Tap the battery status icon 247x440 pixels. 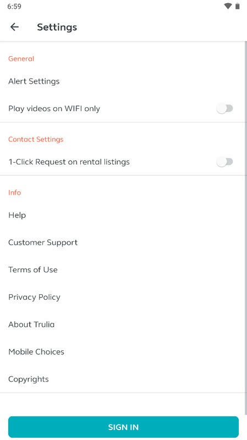coord(238,6)
